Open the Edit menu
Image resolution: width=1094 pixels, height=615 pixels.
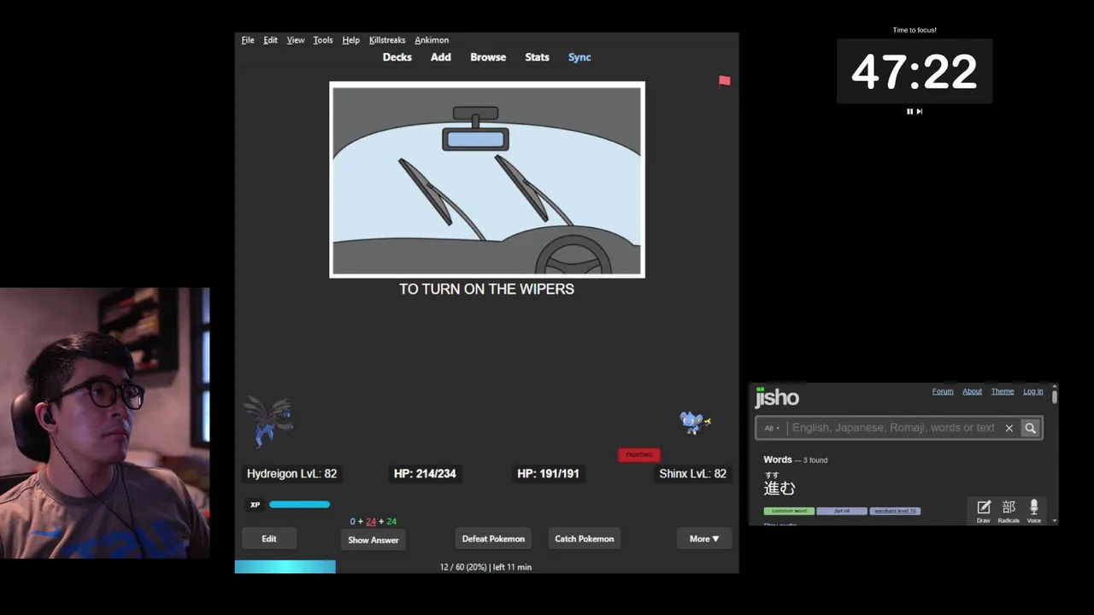pyautogui.click(x=270, y=40)
